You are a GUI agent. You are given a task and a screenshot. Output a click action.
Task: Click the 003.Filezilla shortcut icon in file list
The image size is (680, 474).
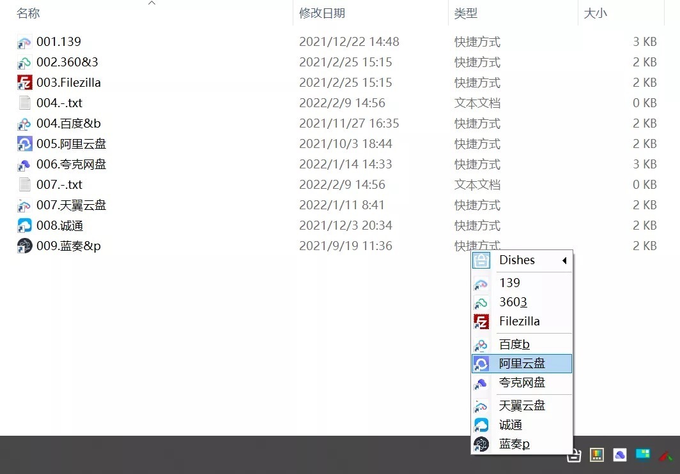24,82
